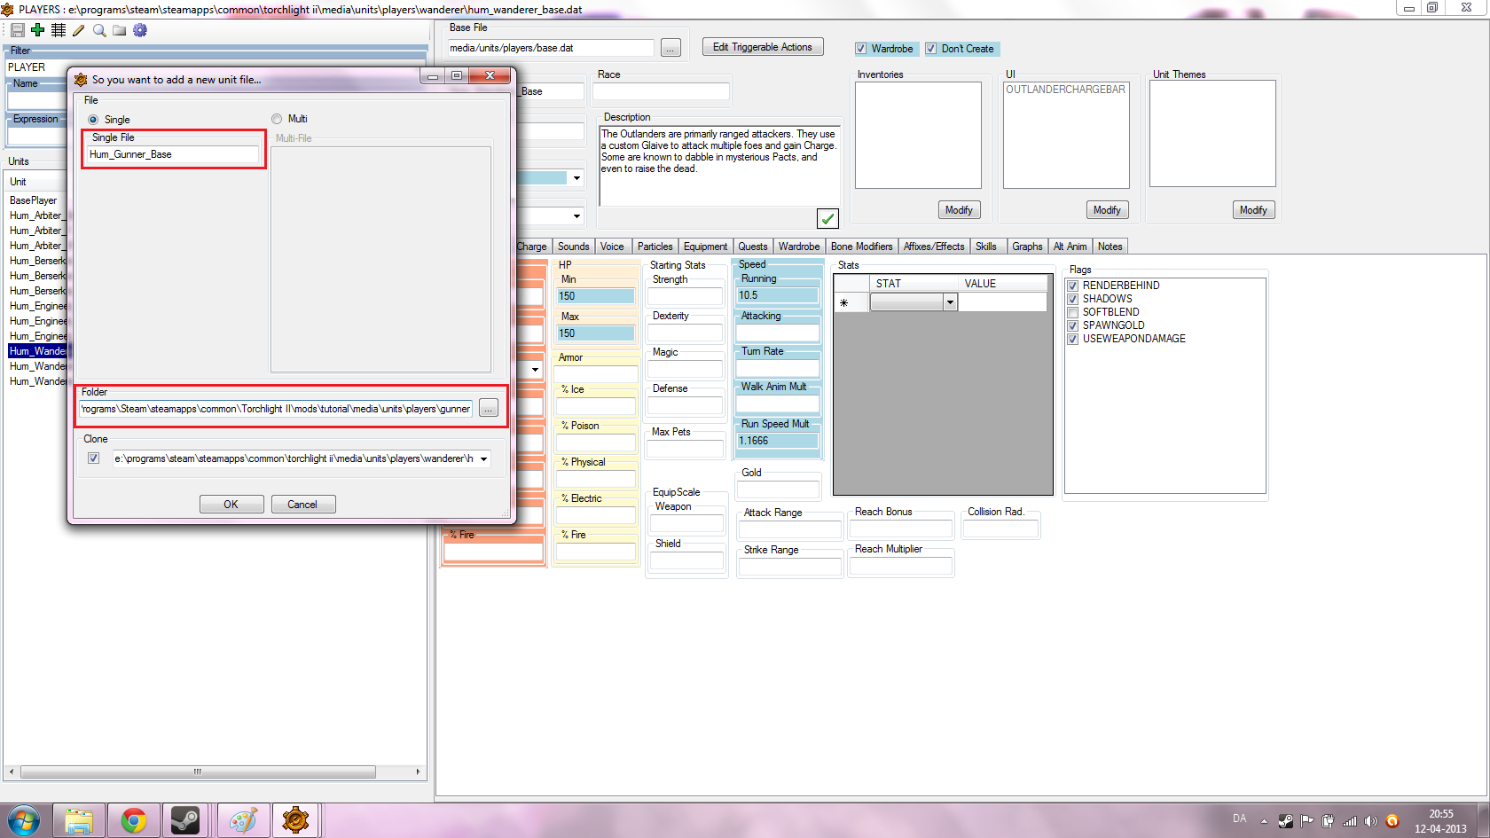
Task: Click the Base File browse button
Action: point(670,48)
